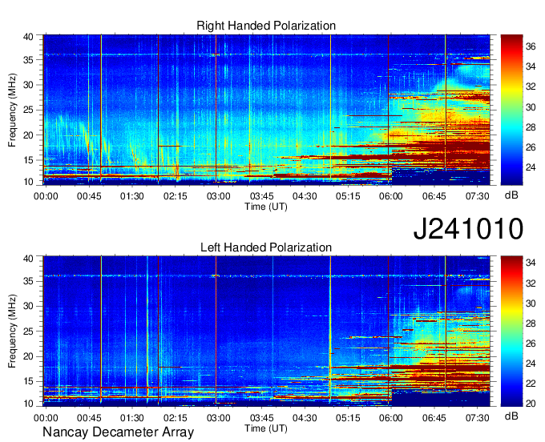Click the 00:45 tick under the right-handed plot

(89, 196)
